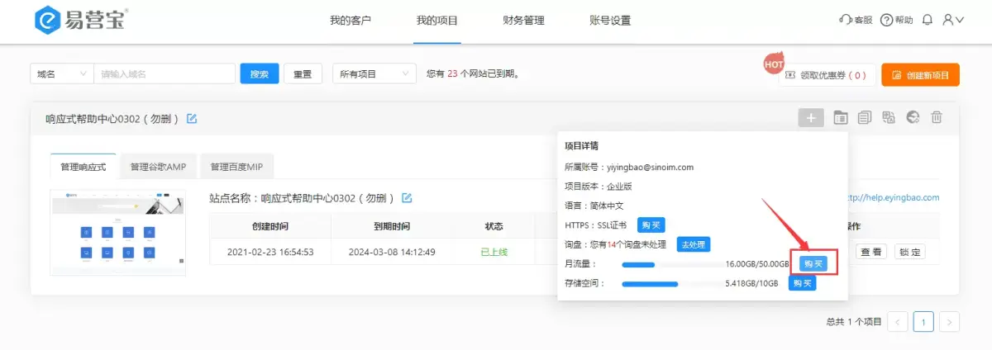Click 项目版本:企业版 text
This screenshot has height=350, width=992.
click(599, 186)
